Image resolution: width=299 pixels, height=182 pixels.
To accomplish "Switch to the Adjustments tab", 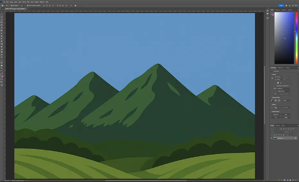I will tap(281, 68).
